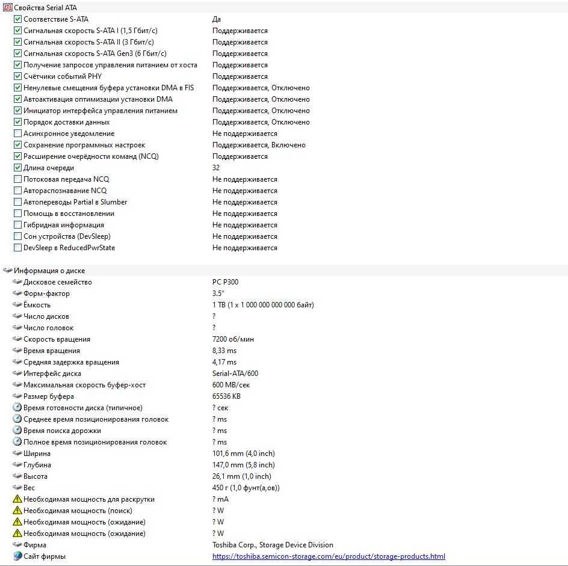Select the value 8,33 ms
Viewport: 568px width, 566px height.
(x=224, y=351)
